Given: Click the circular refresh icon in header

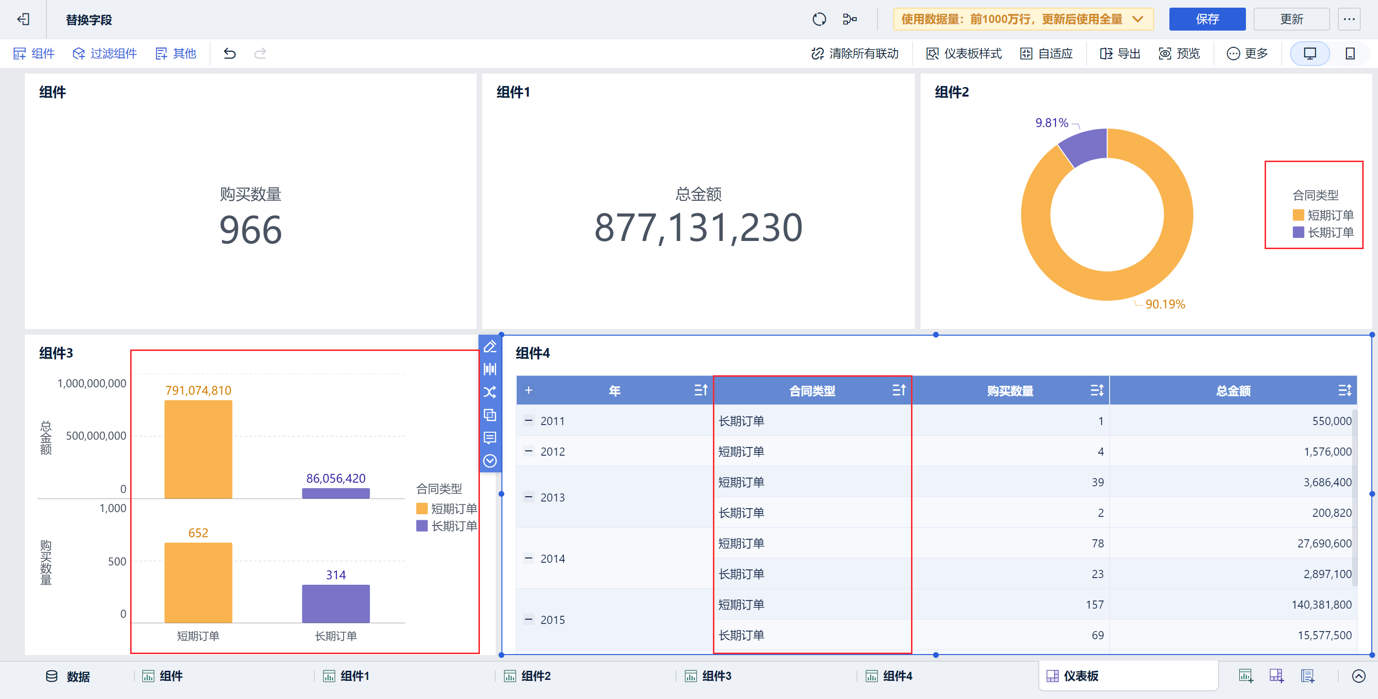Looking at the screenshot, I should 819,19.
